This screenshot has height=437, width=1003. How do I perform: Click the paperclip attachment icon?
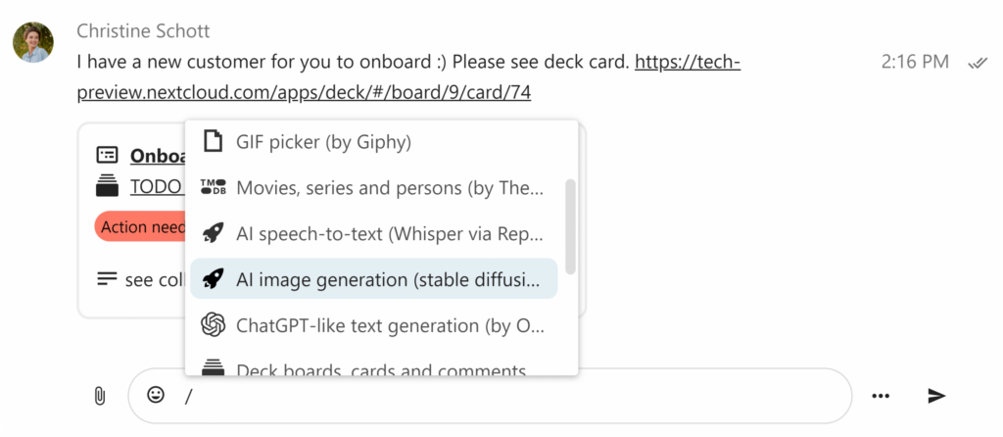[x=99, y=396]
